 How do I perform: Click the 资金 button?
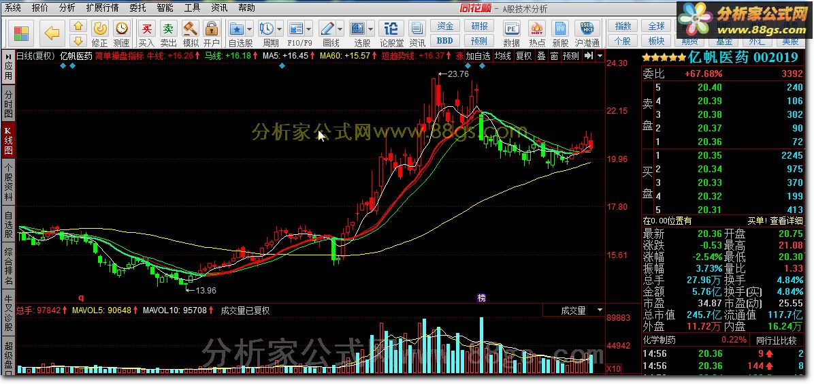click(x=445, y=26)
